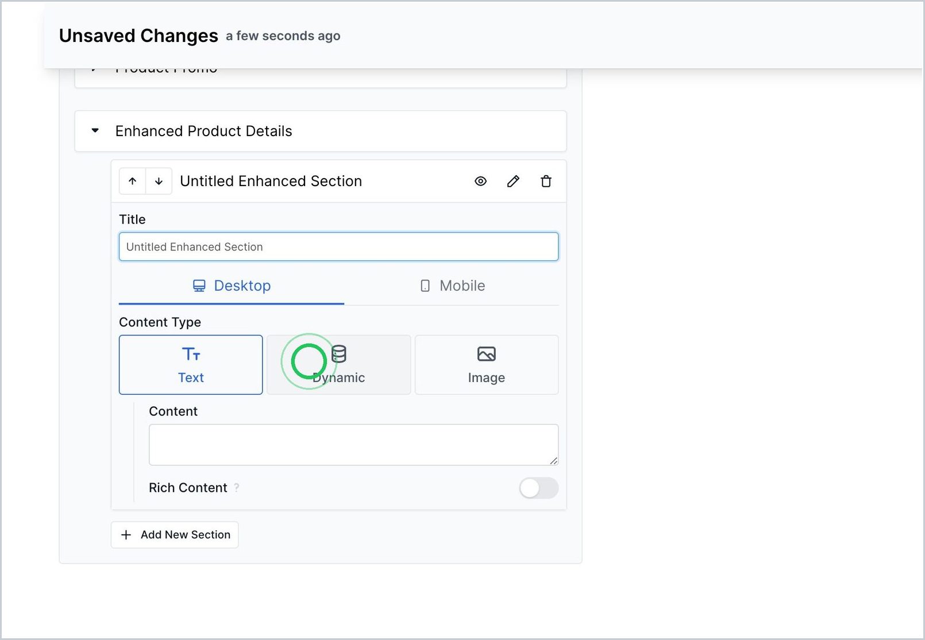The image size is (925, 640).
Task: Toggle visibility eye icon for Untitled Enhanced Section
Action: coord(481,182)
